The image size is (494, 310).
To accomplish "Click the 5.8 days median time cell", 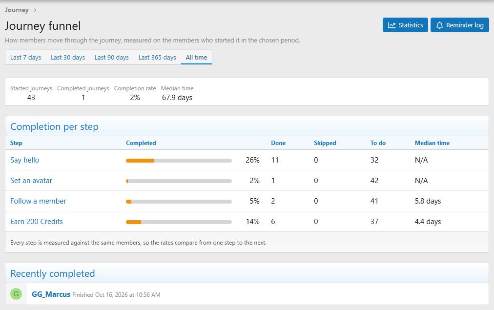I will click(x=428, y=201).
